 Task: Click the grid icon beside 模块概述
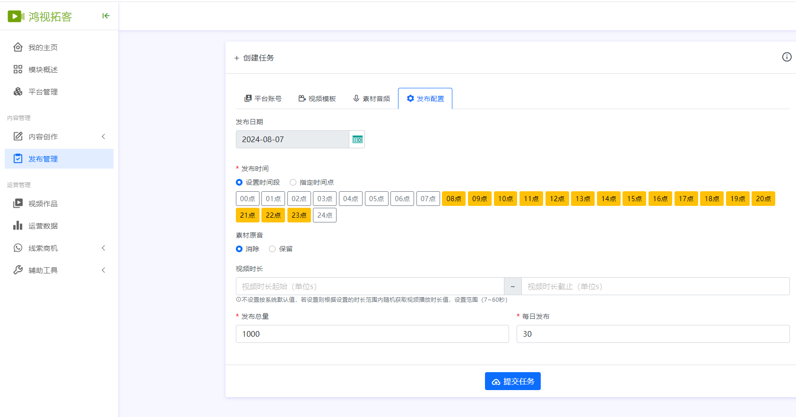tap(18, 69)
